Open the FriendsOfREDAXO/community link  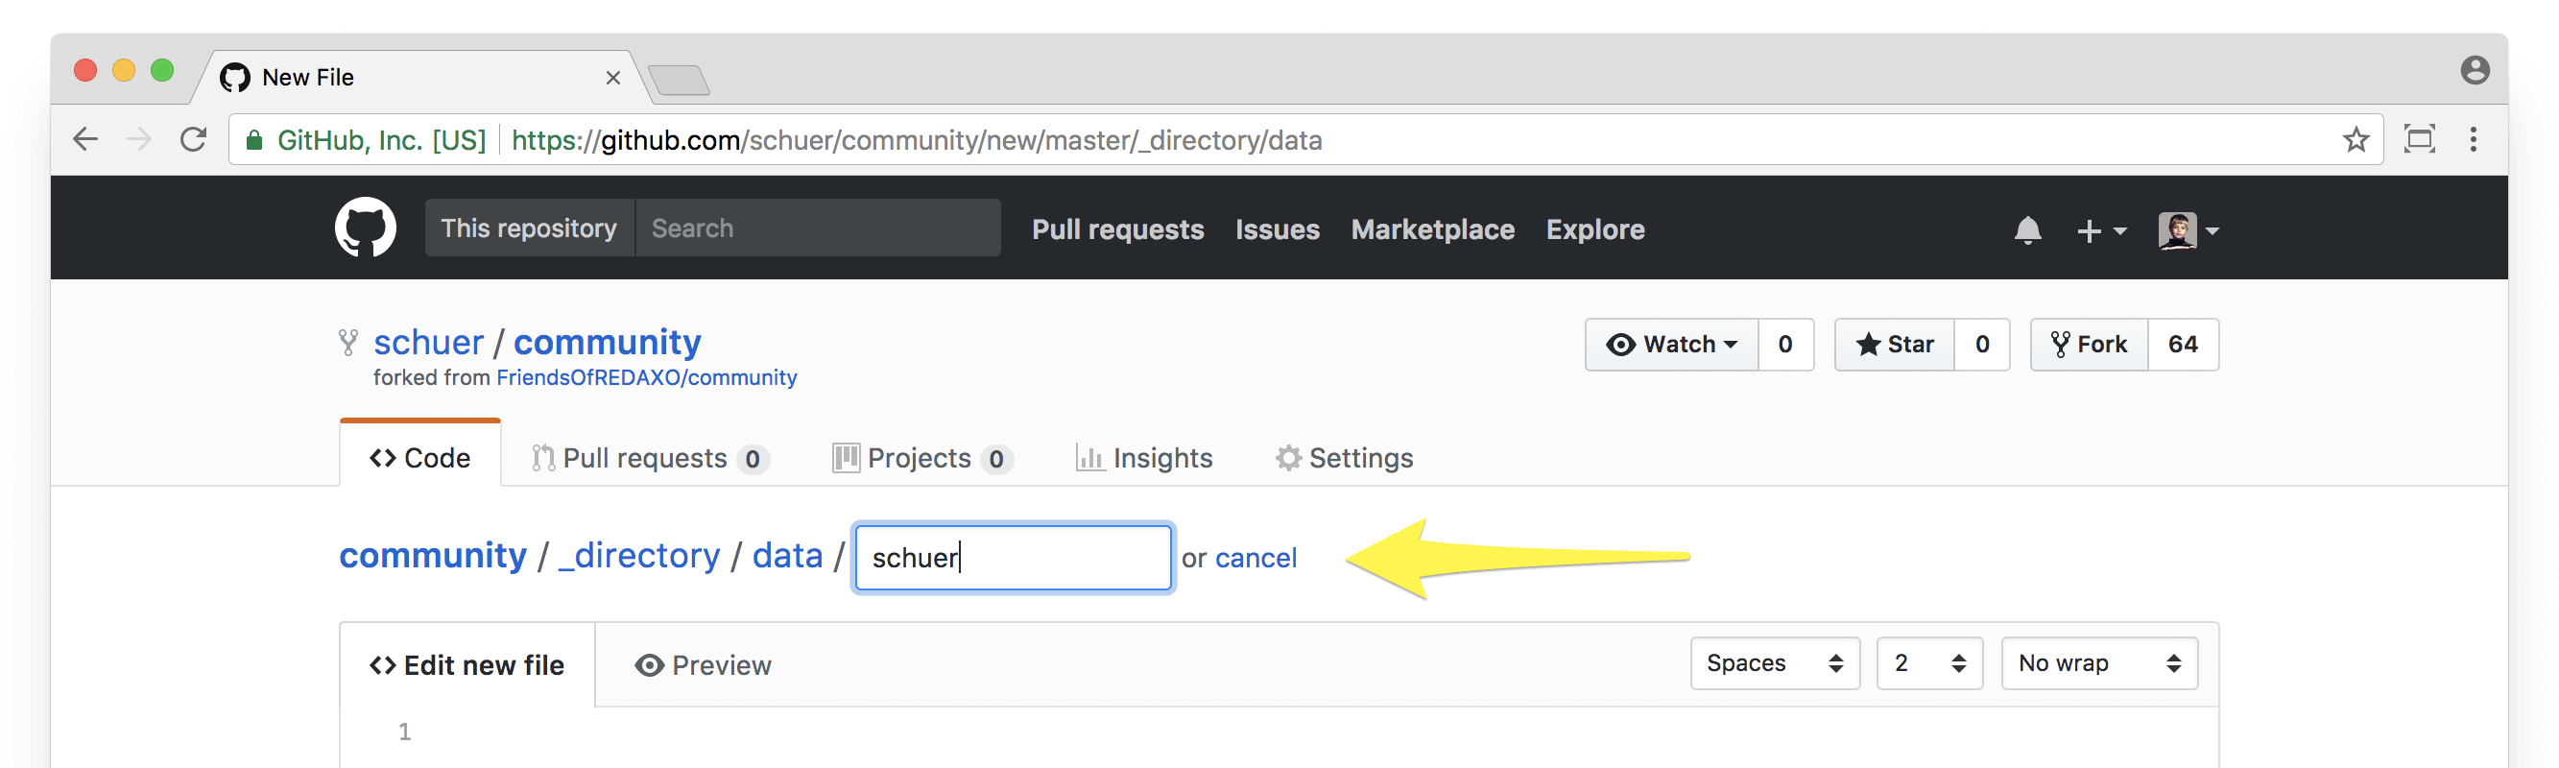[x=647, y=377]
